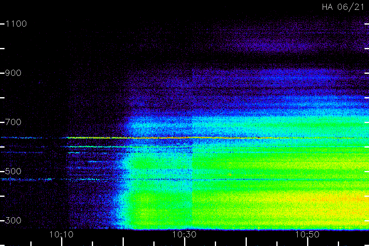Click the 300 frequency axis label
The width and height of the screenshot is (369, 246).
click(13, 221)
